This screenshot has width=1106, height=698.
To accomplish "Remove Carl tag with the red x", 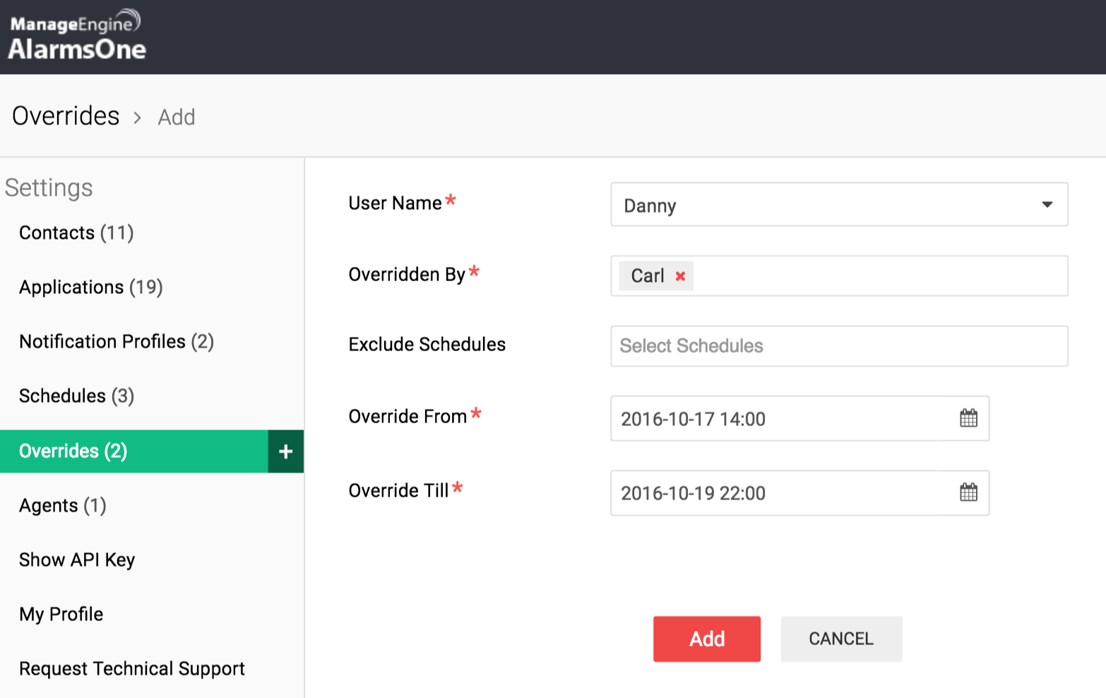I will [x=680, y=276].
